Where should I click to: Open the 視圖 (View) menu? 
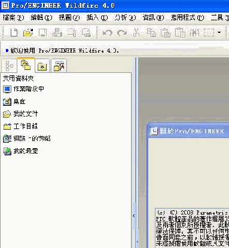click(x=69, y=18)
